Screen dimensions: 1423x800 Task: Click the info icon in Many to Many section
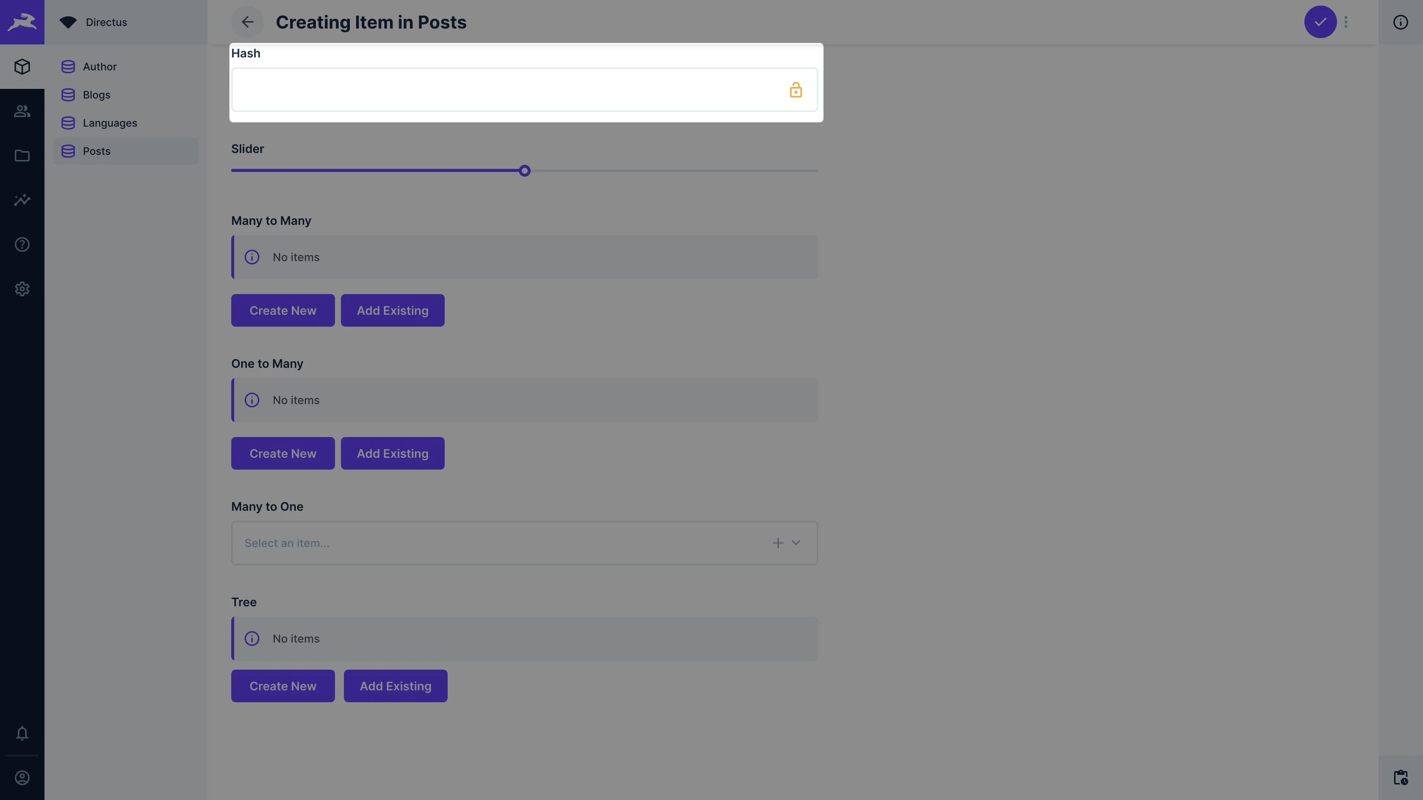[x=252, y=257]
